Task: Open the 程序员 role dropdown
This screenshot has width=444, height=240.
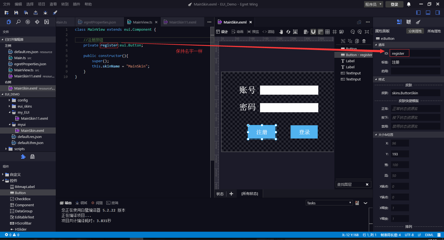Action: pyautogui.click(x=374, y=4)
